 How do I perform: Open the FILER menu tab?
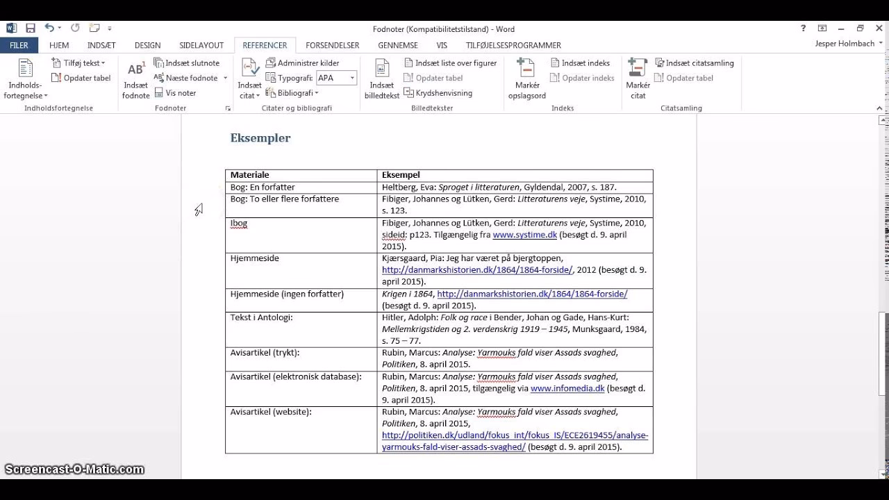tap(19, 45)
